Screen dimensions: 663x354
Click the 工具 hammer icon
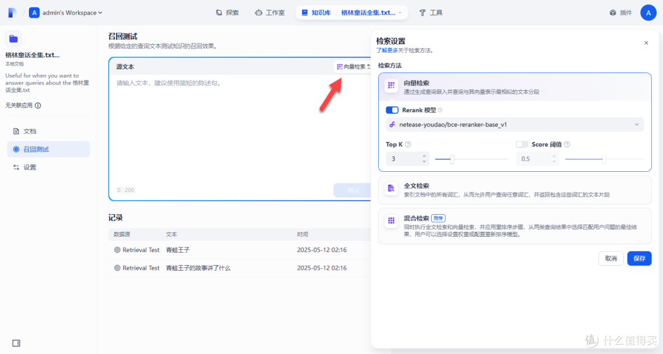pyautogui.click(x=422, y=13)
